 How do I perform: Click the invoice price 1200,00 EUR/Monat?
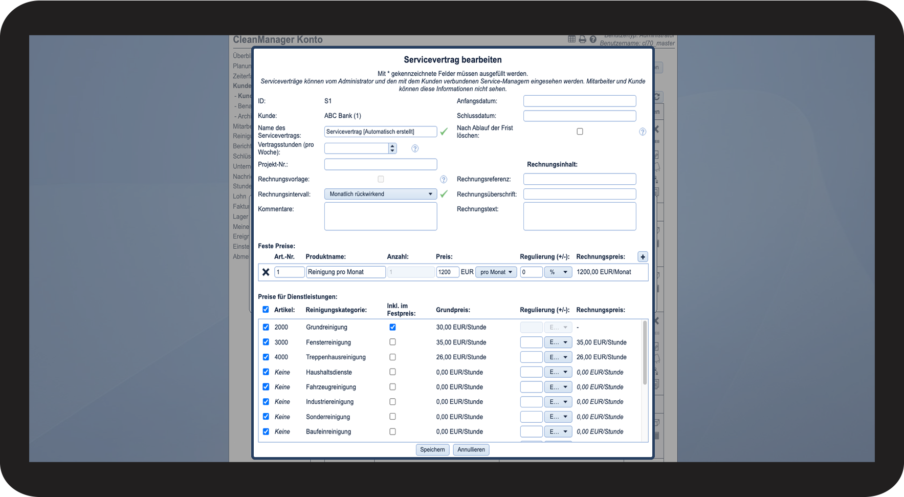coord(604,272)
